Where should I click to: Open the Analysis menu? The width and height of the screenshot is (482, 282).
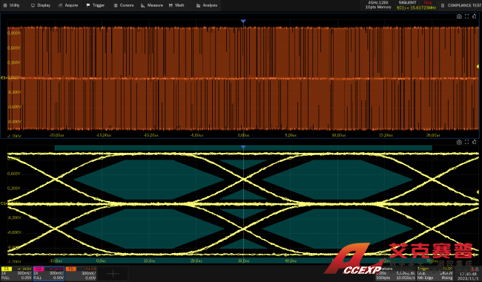(207, 5)
